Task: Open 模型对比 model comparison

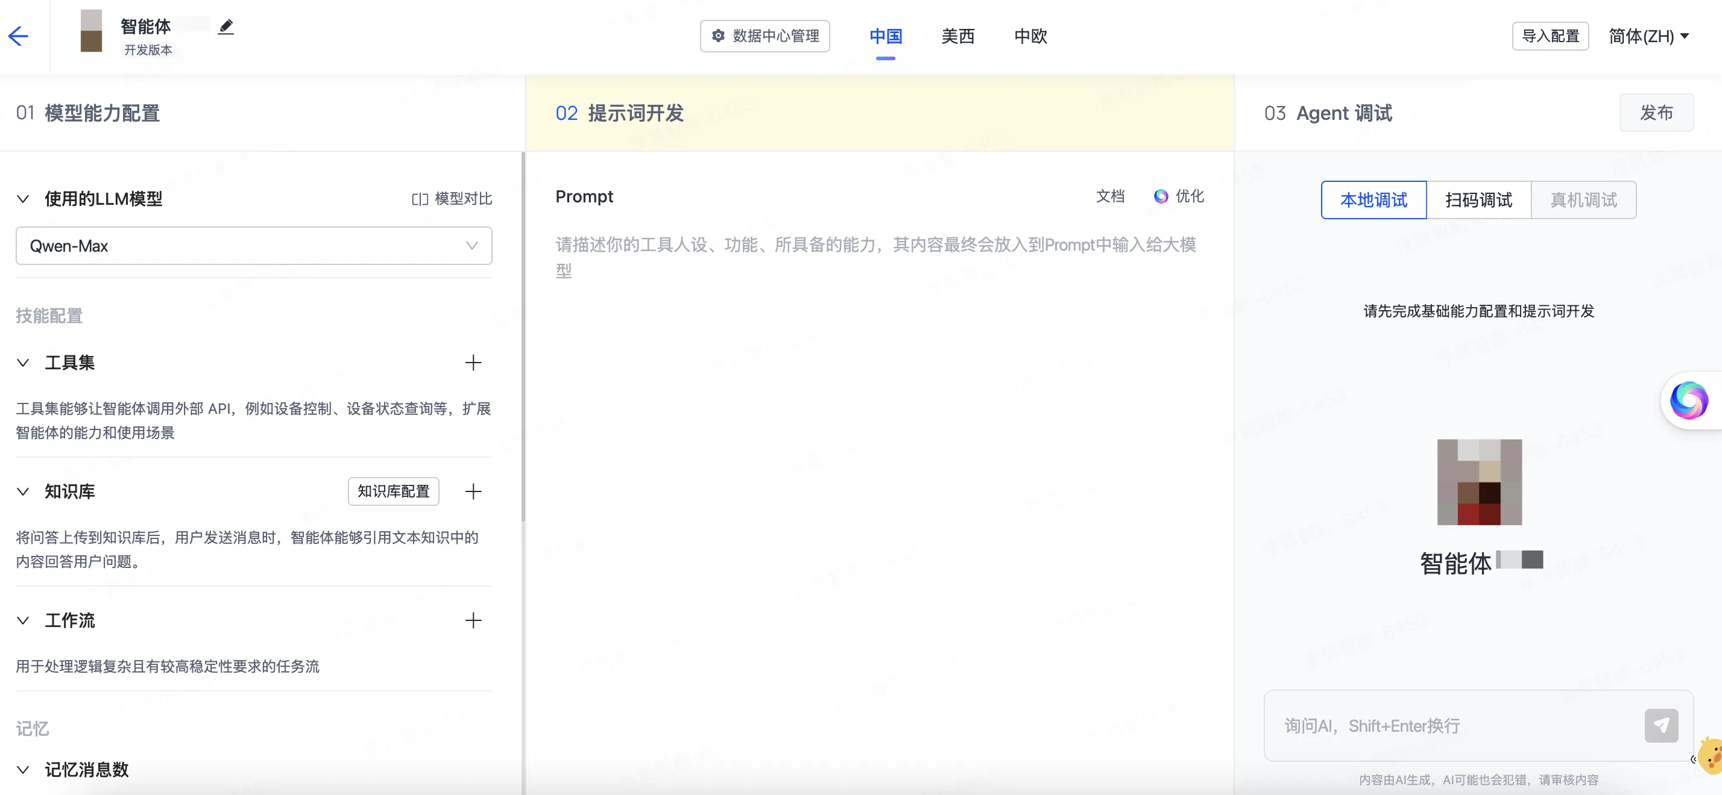Action: pyautogui.click(x=452, y=199)
